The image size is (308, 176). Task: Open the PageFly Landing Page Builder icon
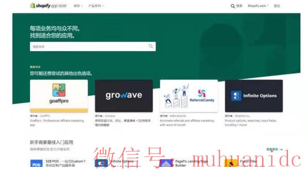click(166, 163)
